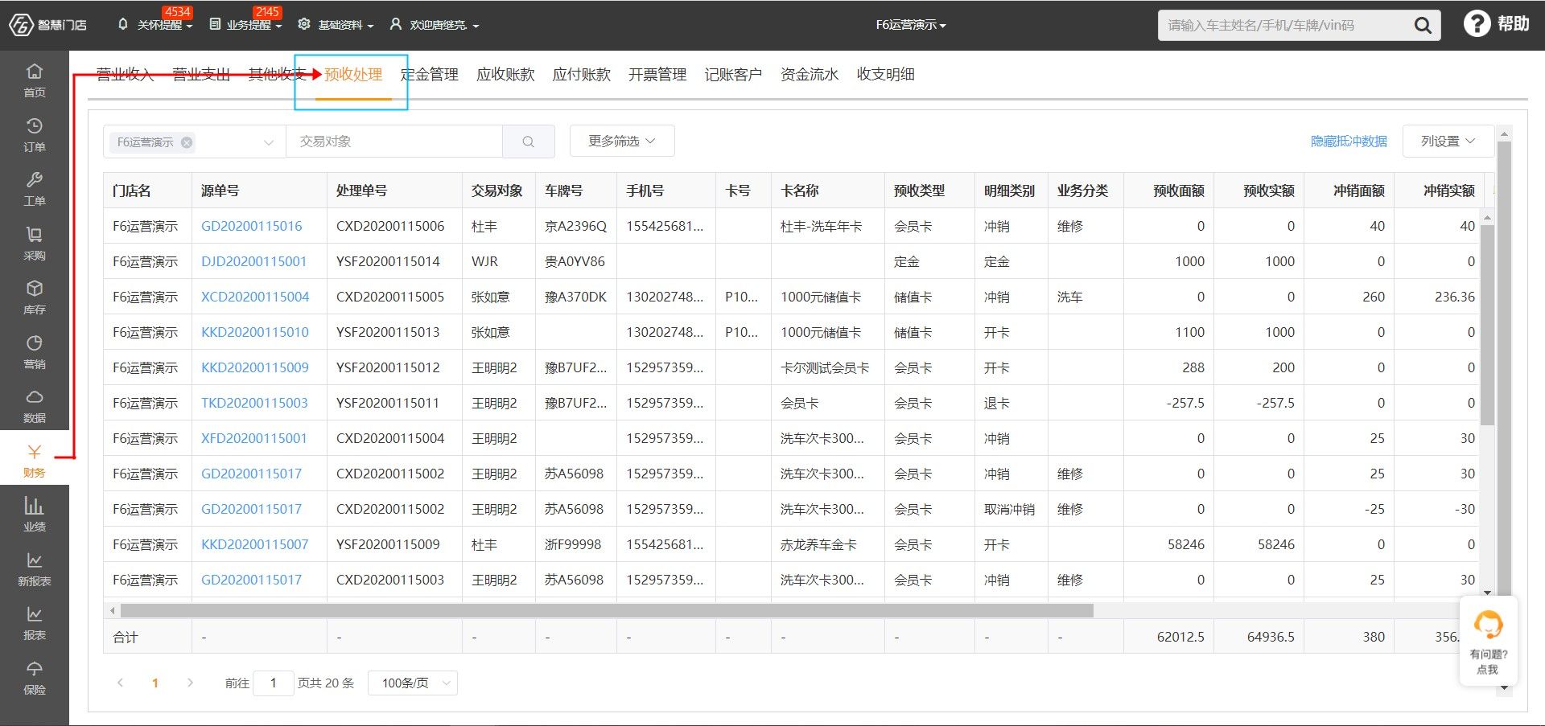Open the 数据 data sidebar icon
This screenshot has width=1545, height=726.
(x=35, y=405)
